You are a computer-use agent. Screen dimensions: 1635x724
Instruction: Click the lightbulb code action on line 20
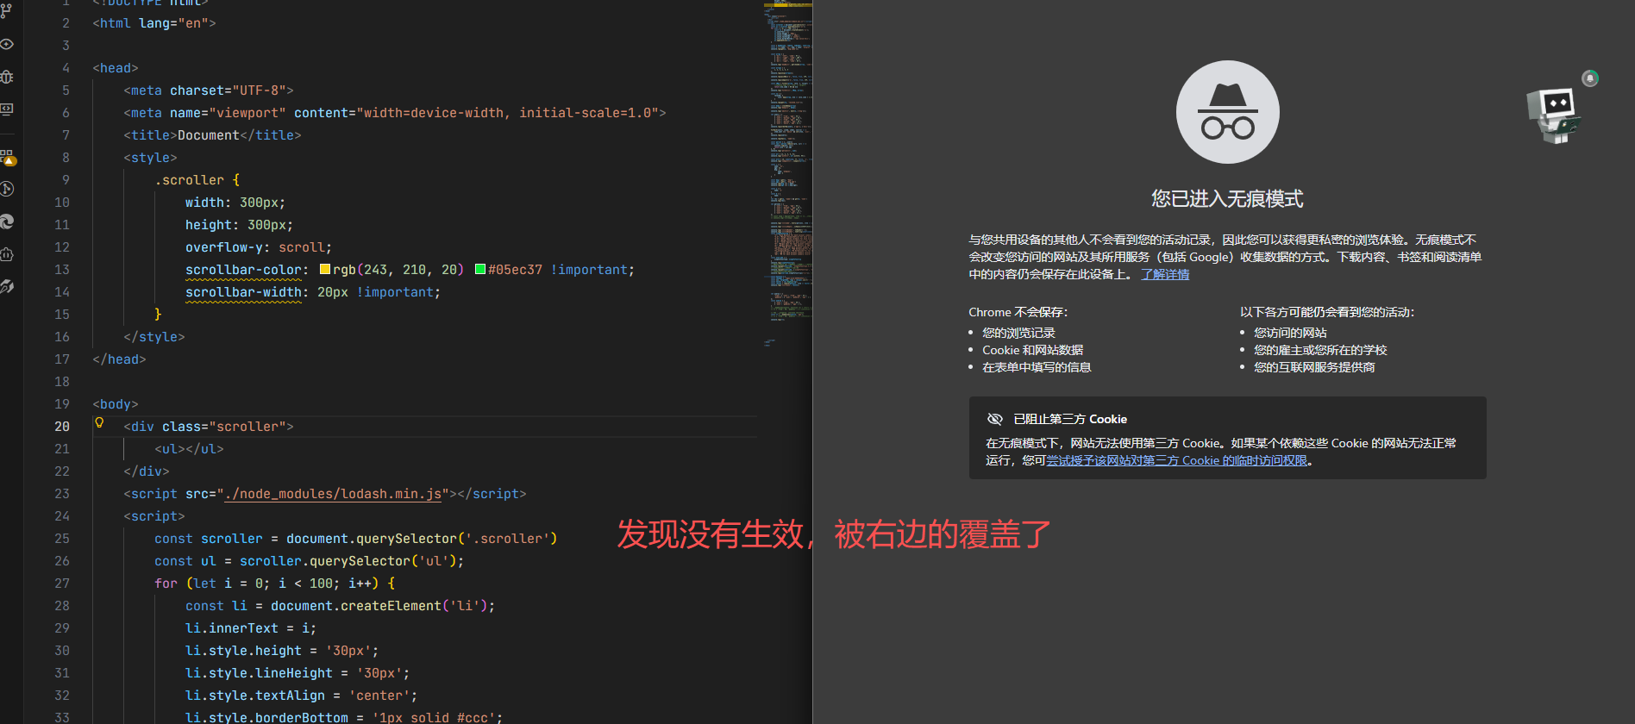point(99,423)
